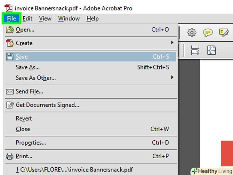This screenshot has width=233, height=175.
Task: Expand the Create submenu arrow
Action: pos(172,43)
